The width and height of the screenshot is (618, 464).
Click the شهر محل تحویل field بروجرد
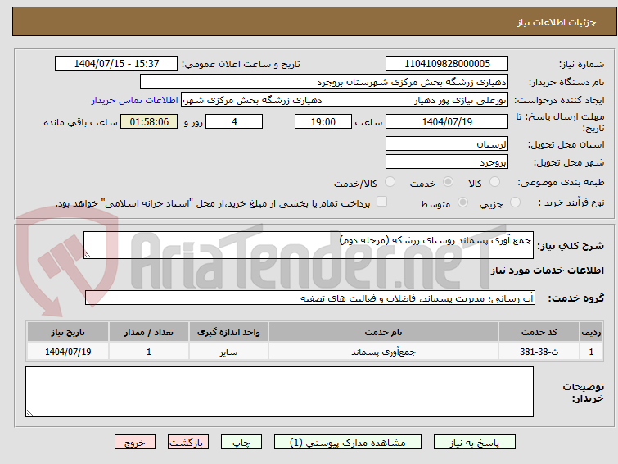(x=447, y=161)
